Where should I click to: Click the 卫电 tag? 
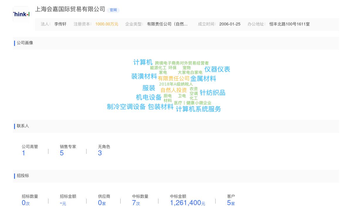coord(182,96)
